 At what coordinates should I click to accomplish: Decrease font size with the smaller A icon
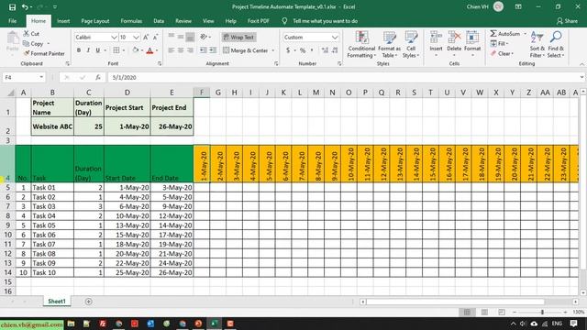[155, 37]
